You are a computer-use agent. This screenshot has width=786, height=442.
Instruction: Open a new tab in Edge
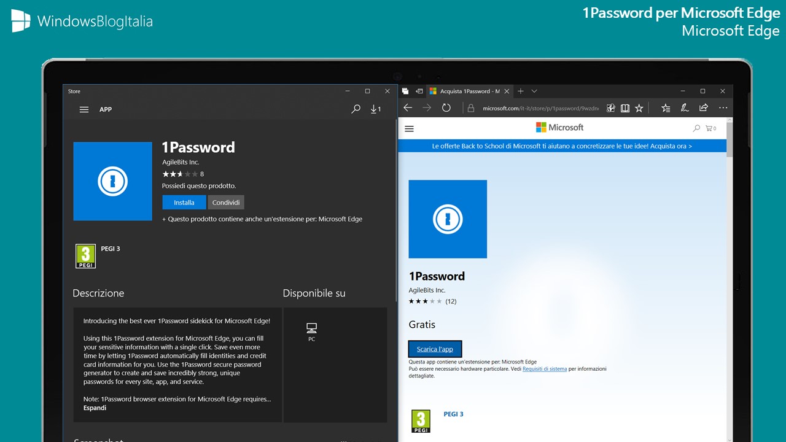tap(521, 91)
